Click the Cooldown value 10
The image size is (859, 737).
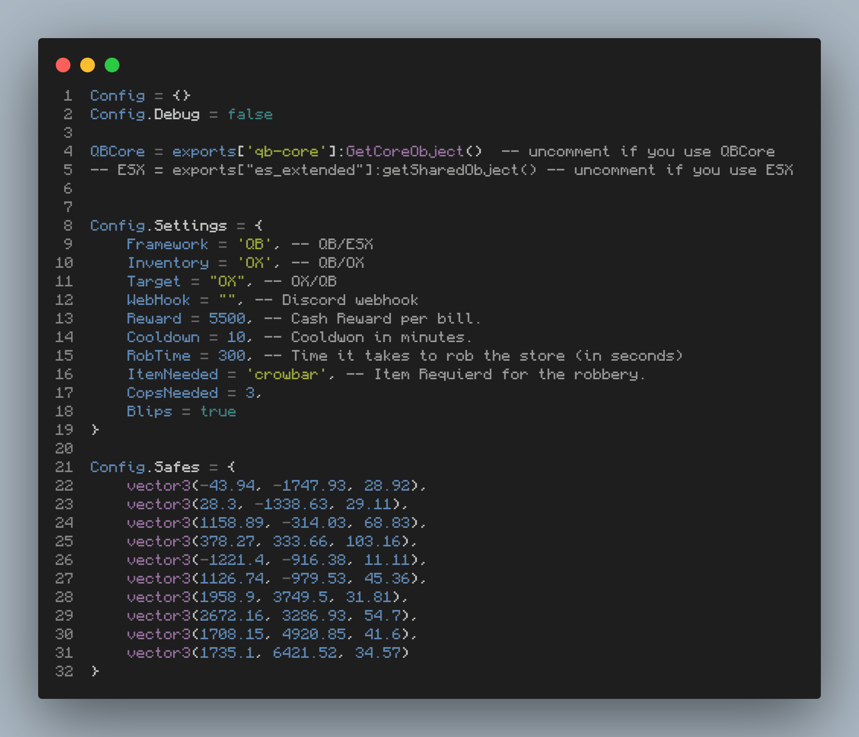(x=236, y=337)
